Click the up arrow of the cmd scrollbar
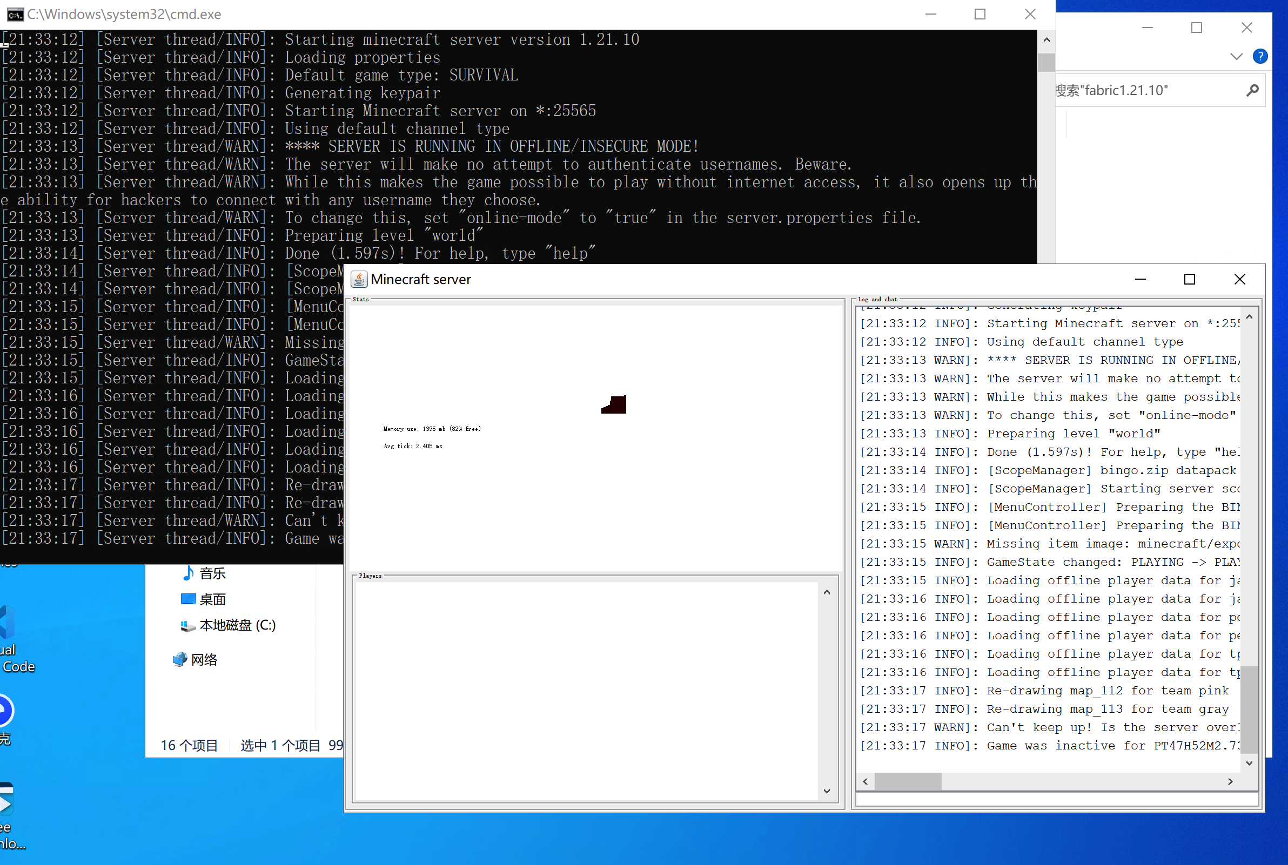The height and width of the screenshot is (865, 1288). 1046,40
